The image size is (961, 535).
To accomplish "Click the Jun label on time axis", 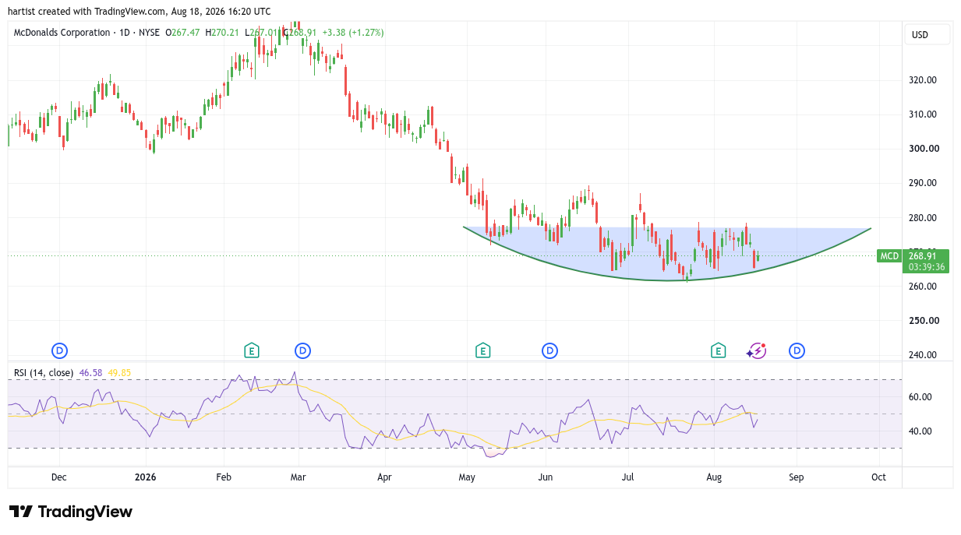I will click(546, 477).
